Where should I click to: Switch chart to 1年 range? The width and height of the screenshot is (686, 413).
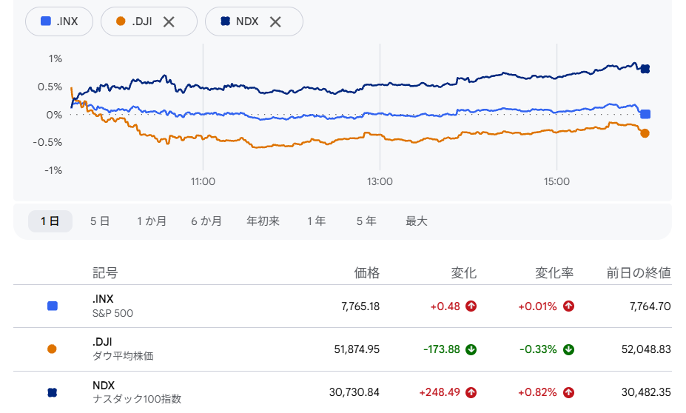316,221
